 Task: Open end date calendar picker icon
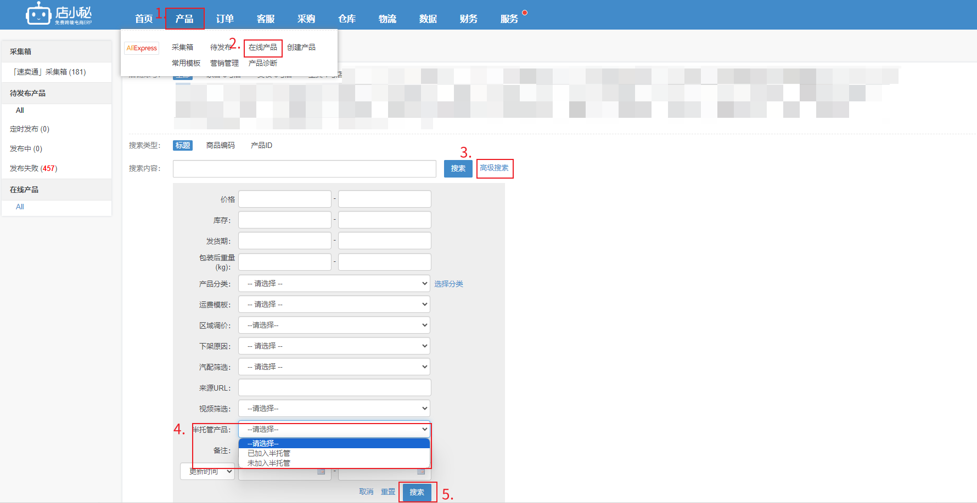[x=421, y=471]
